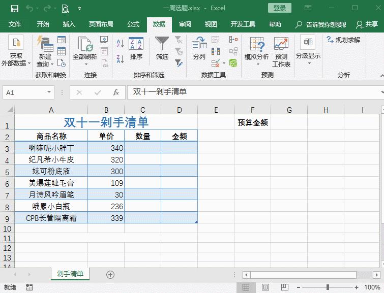Screen dimensions: 384x293
Task: Expand quick access toolbar customize arrow
Action: point(79,9)
